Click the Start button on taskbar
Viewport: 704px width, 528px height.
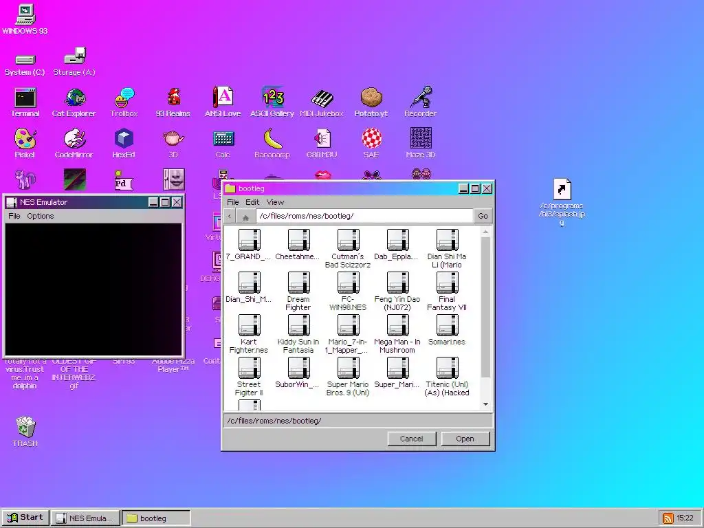pyautogui.click(x=25, y=517)
